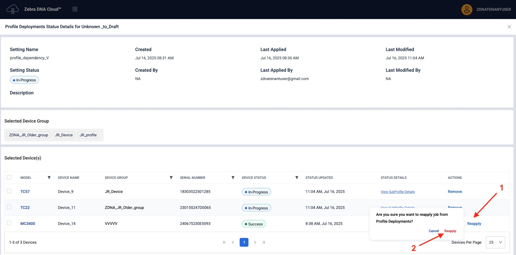The width and height of the screenshot is (516, 255).
Task: Go to the next page of devices
Action: tap(255, 242)
